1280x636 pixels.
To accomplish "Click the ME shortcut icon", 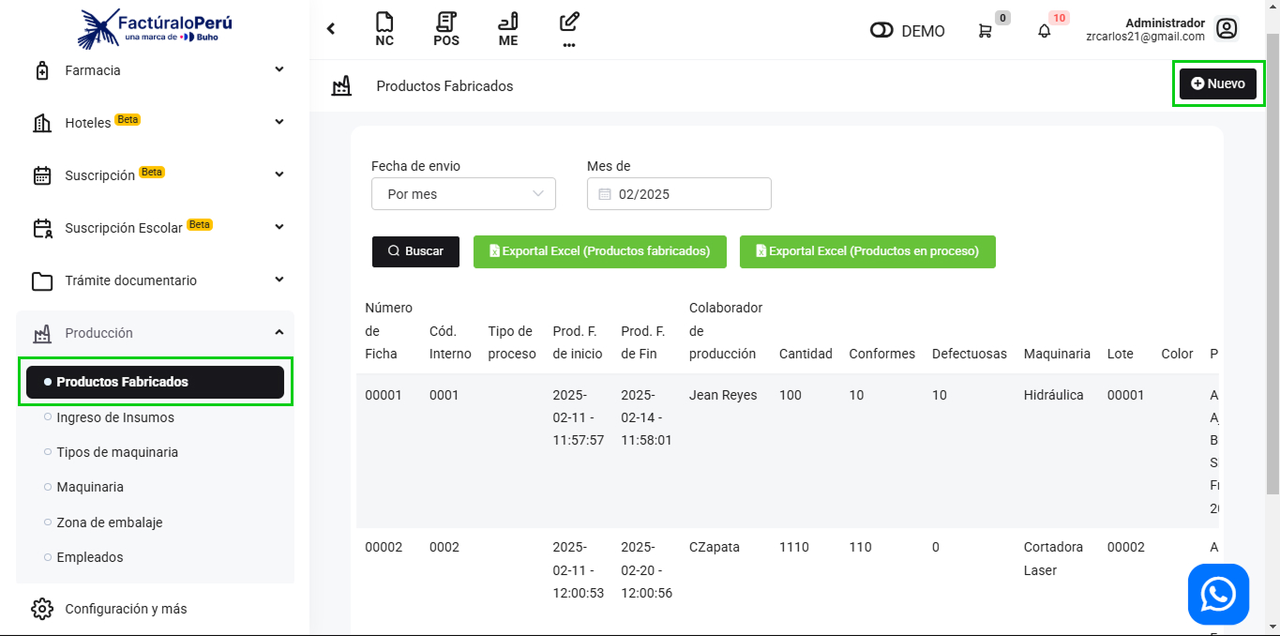I will pos(508,29).
